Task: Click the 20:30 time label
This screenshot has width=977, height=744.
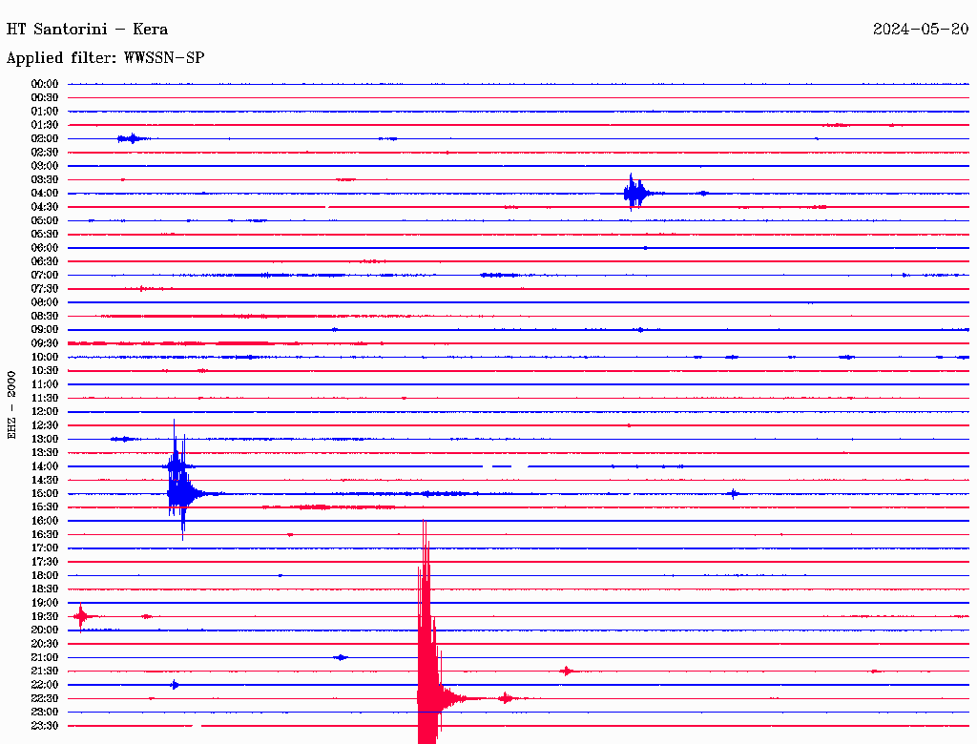Action: tap(45, 644)
